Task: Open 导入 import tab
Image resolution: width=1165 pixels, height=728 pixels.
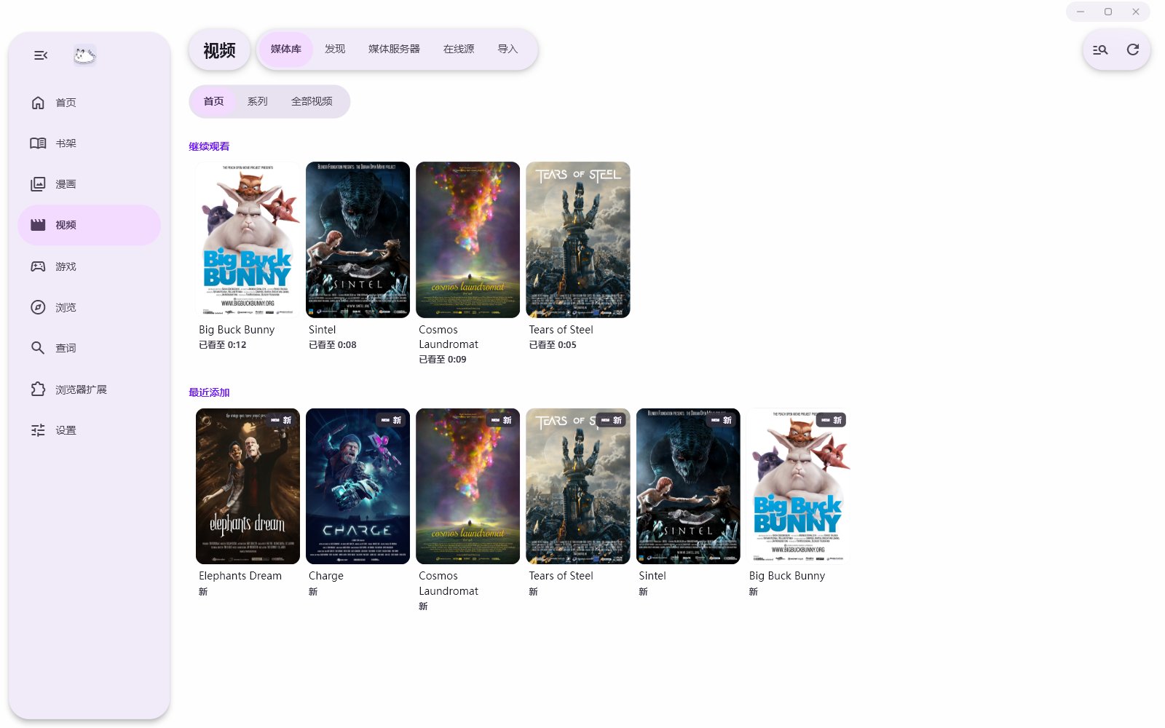Action: [x=508, y=50]
